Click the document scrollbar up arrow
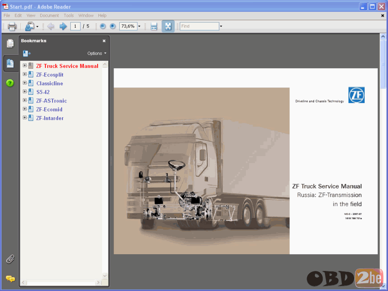Screen dimensions: 388x291 click(383, 37)
